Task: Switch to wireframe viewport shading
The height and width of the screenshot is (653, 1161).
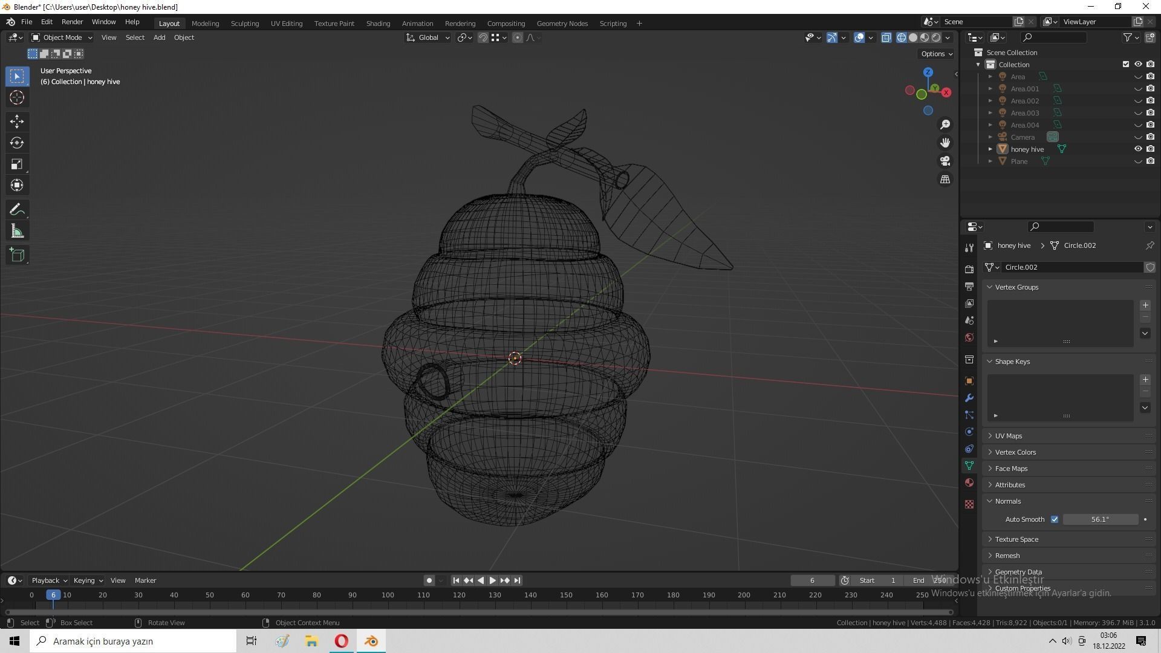Action: tap(901, 37)
